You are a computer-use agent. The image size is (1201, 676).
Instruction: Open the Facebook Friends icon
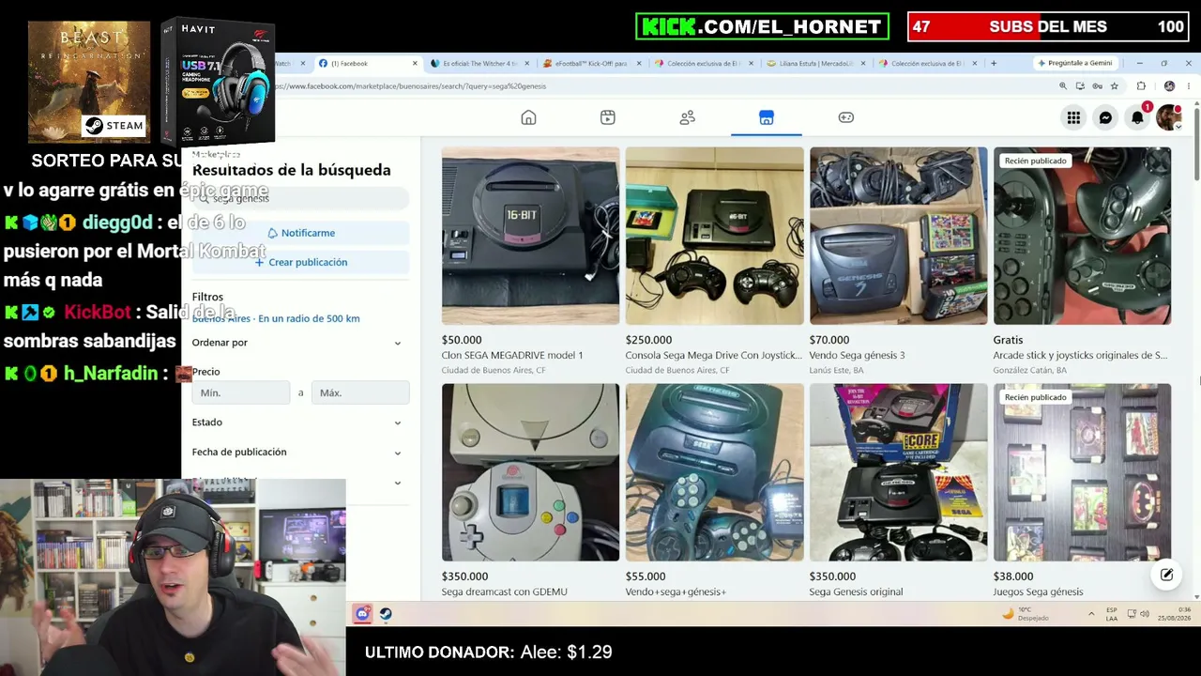(688, 117)
